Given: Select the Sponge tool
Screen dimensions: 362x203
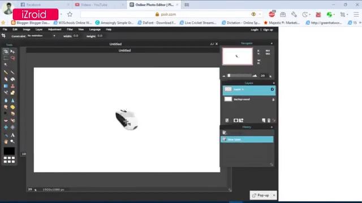Looking at the screenshot, I should tap(12, 107).
